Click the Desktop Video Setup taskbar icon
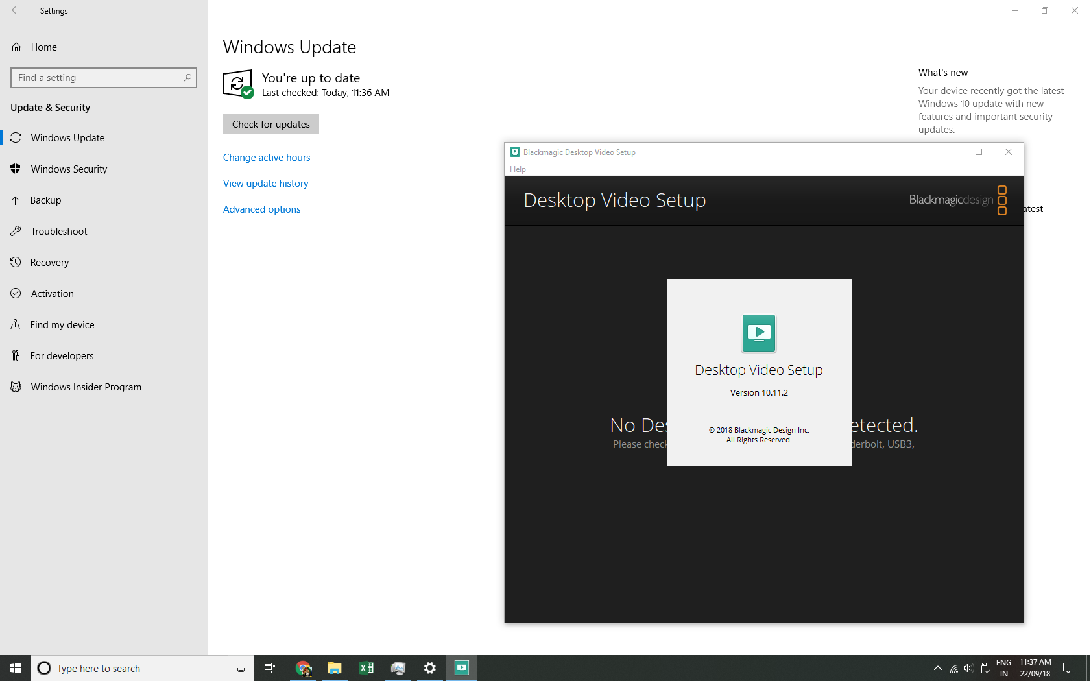Image resolution: width=1091 pixels, height=681 pixels. click(x=462, y=668)
